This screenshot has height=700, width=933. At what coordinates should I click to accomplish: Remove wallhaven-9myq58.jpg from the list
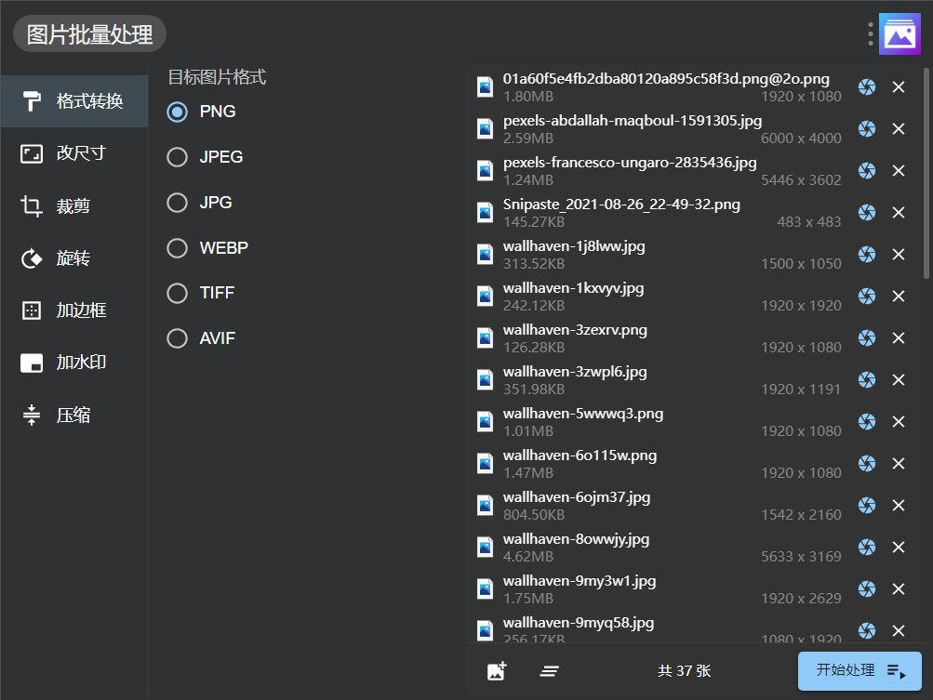click(899, 630)
